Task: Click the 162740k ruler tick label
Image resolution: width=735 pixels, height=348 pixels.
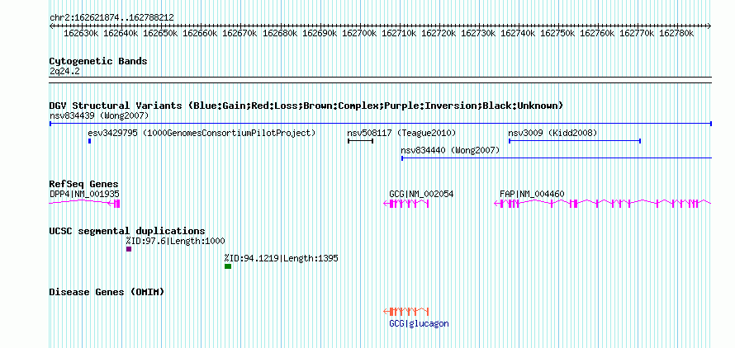Action: coord(518,34)
